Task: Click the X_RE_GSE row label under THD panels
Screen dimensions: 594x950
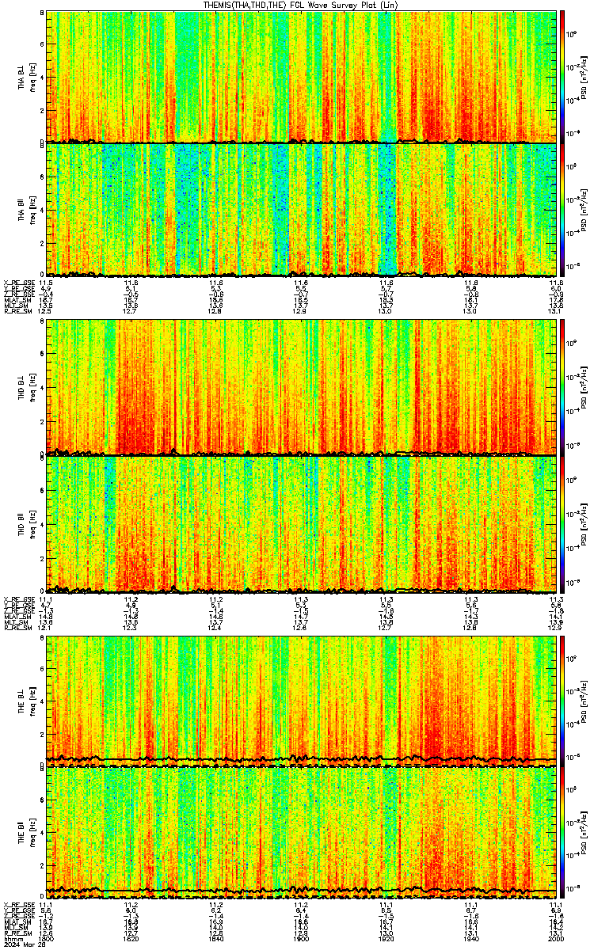Action: point(19,598)
